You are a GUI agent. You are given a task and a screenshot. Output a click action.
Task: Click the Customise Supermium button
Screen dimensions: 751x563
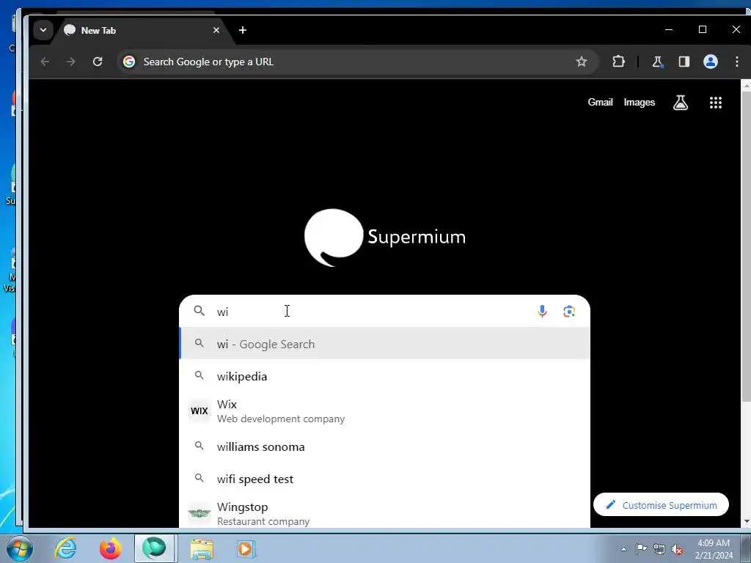coord(661,505)
